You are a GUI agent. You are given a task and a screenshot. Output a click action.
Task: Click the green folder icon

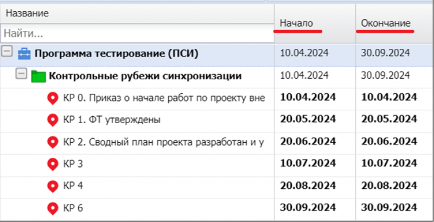click(x=38, y=76)
